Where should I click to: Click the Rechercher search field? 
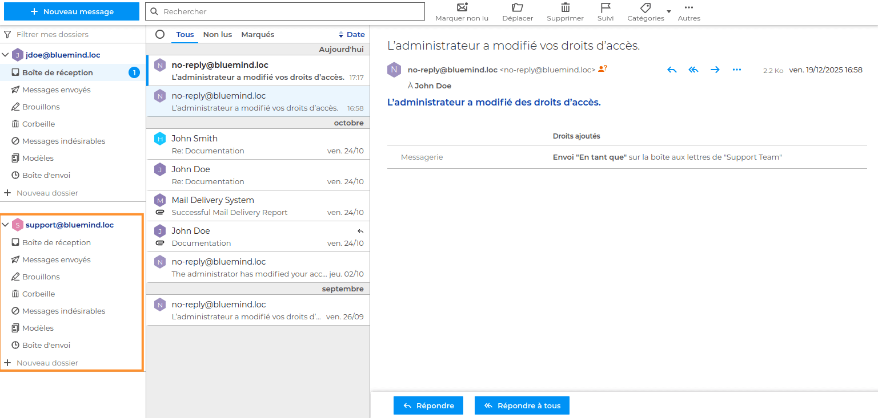286,11
